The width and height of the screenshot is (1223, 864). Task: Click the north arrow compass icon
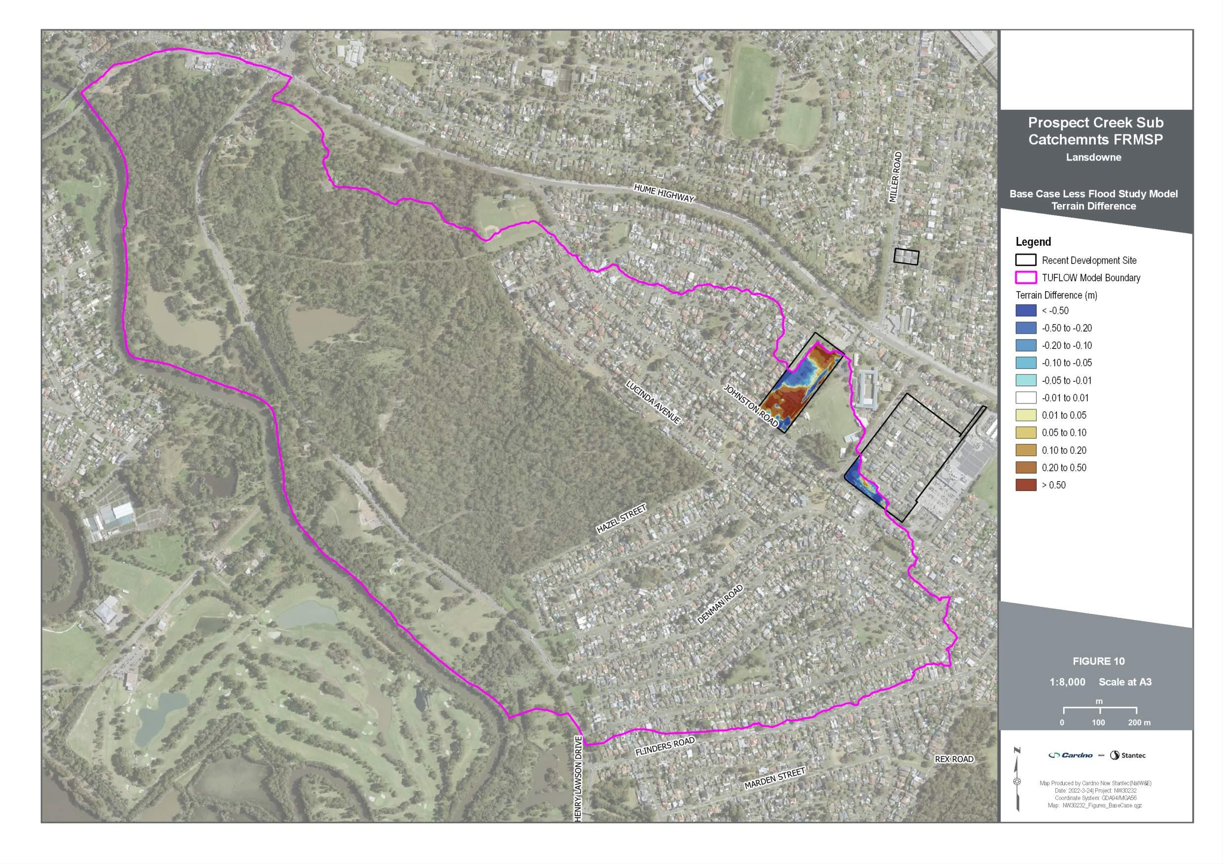[x=1017, y=781]
